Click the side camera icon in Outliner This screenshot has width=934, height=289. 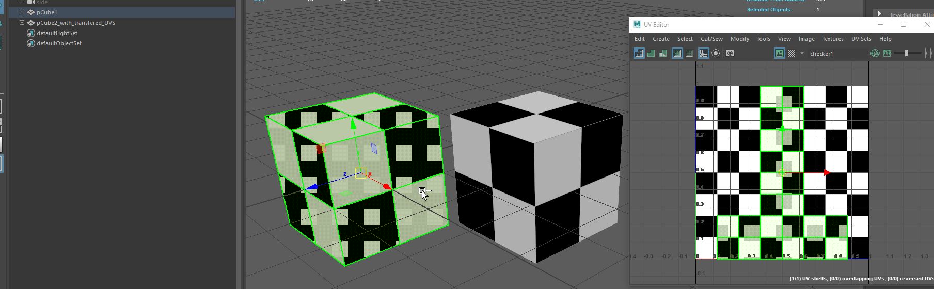click(x=31, y=2)
